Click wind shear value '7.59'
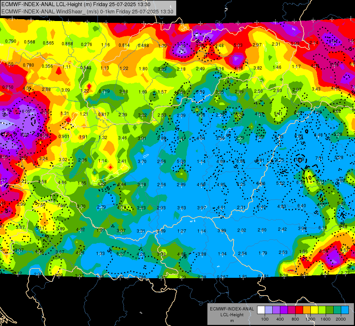 coord(62,206)
